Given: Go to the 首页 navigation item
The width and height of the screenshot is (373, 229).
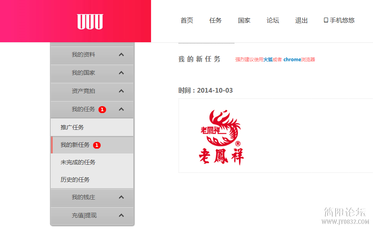Looking at the screenshot, I should point(187,20).
